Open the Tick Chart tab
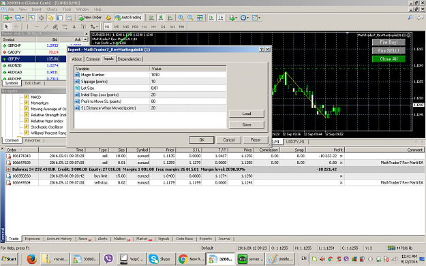The height and width of the screenshot is (266, 426). 33,83
